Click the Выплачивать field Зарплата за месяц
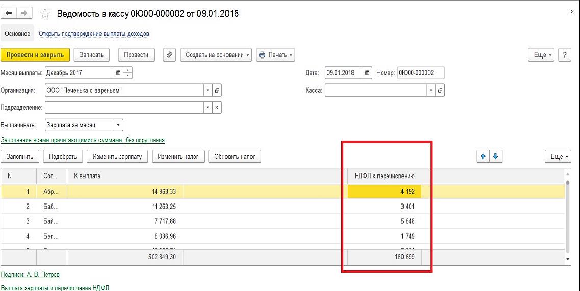This screenshot has width=580, height=291. point(80,125)
